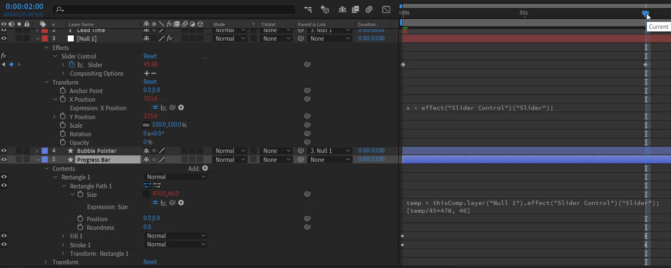Viewport: 671px width, 268px height.
Task: Show X Position expression graph icon
Action: [x=164, y=108]
